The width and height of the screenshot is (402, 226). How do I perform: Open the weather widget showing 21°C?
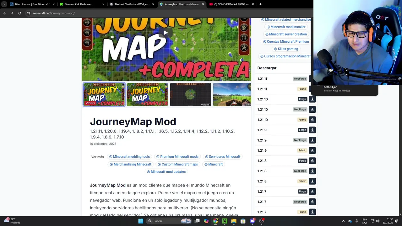[13, 221]
